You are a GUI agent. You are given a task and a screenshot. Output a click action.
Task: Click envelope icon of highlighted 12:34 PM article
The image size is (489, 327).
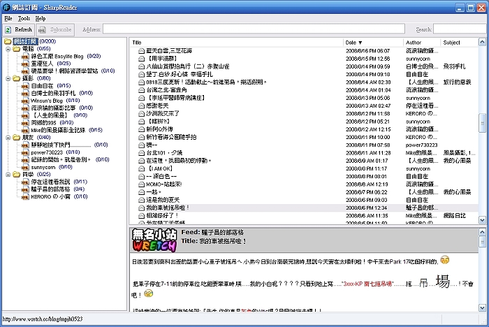pyautogui.click(x=141, y=208)
